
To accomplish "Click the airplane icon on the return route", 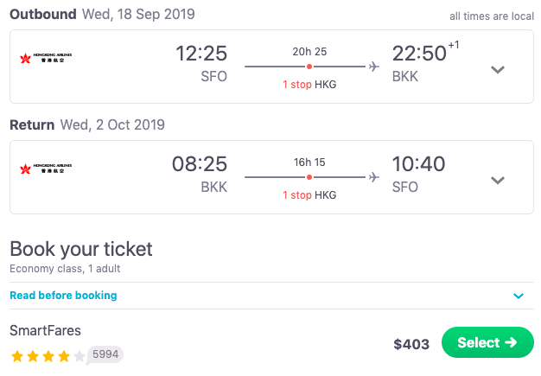I will [374, 176].
